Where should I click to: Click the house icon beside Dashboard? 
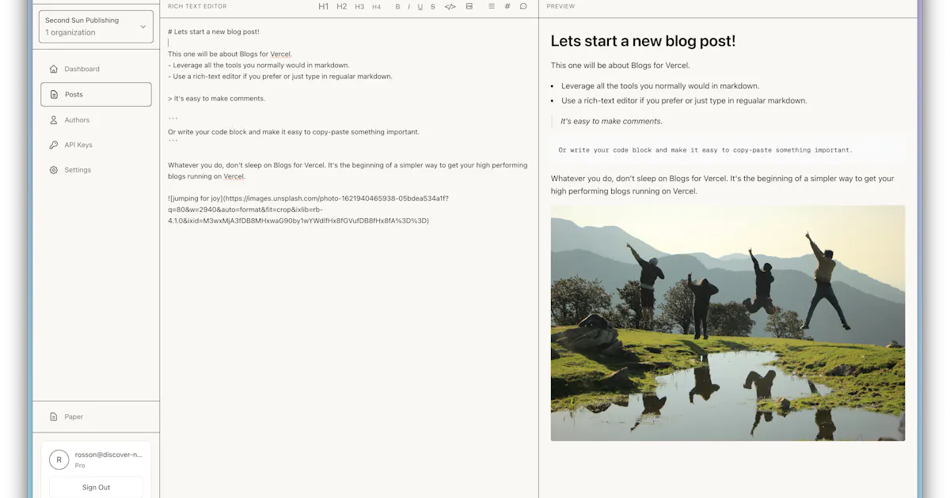pos(54,69)
